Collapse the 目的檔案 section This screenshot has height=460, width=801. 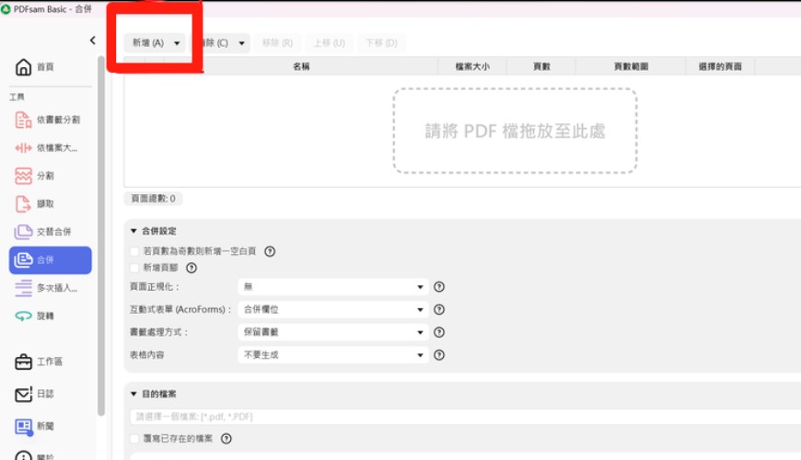point(133,394)
